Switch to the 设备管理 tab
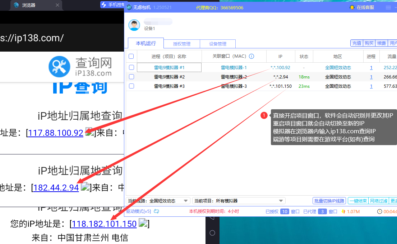This screenshot has height=244, width=397. pos(218,44)
